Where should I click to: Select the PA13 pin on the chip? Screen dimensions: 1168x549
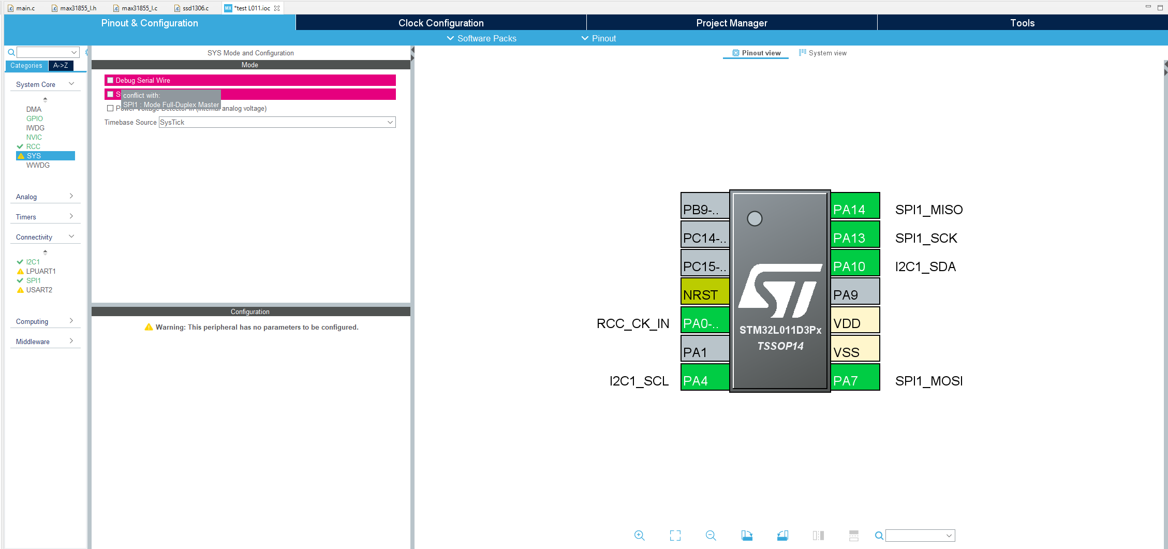click(x=855, y=234)
